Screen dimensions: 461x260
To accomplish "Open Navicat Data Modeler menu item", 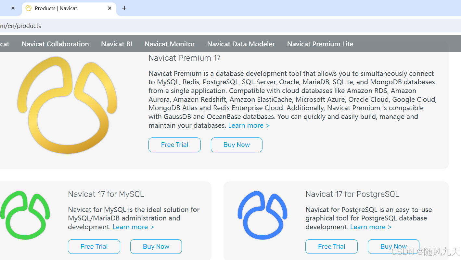I will 241,44.
